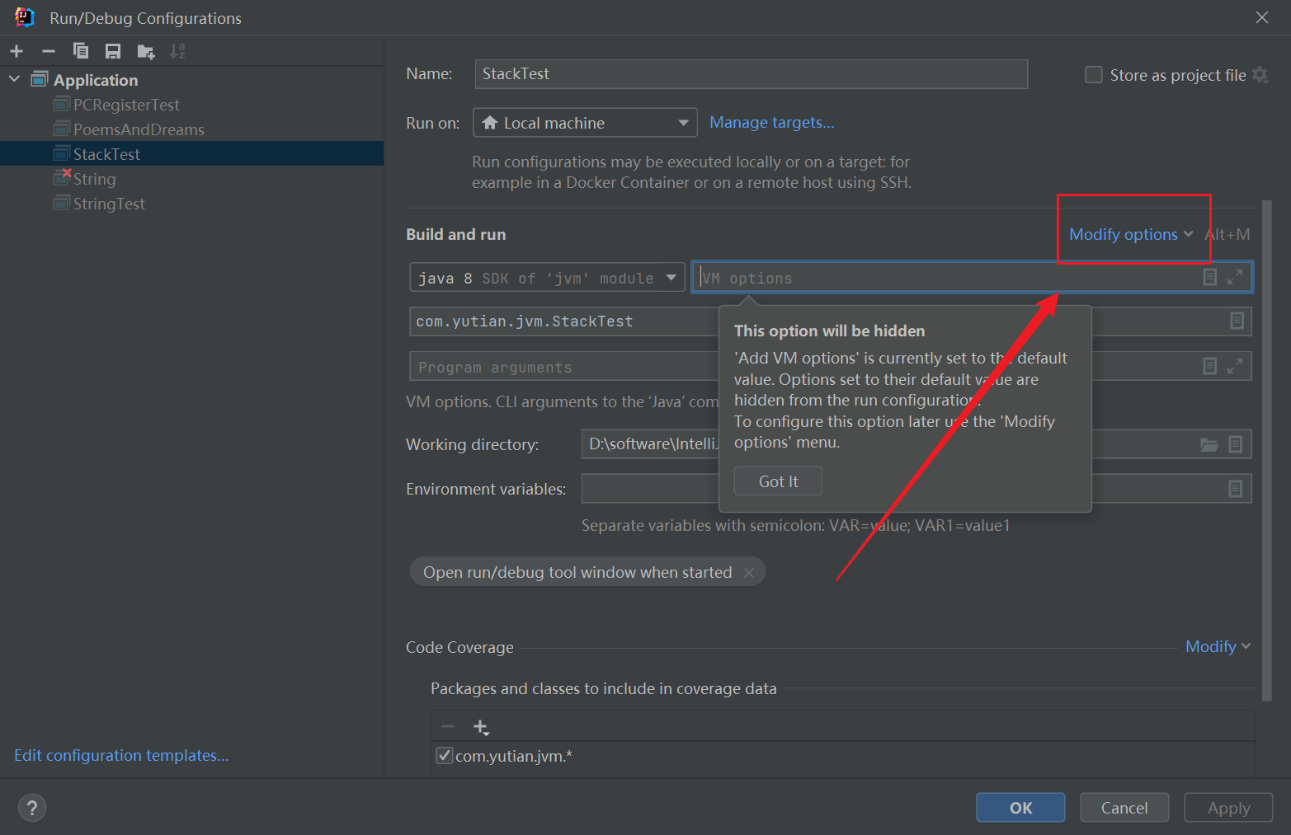Image resolution: width=1291 pixels, height=835 pixels.
Task: Click the help question mark button
Action: pos(32,808)
